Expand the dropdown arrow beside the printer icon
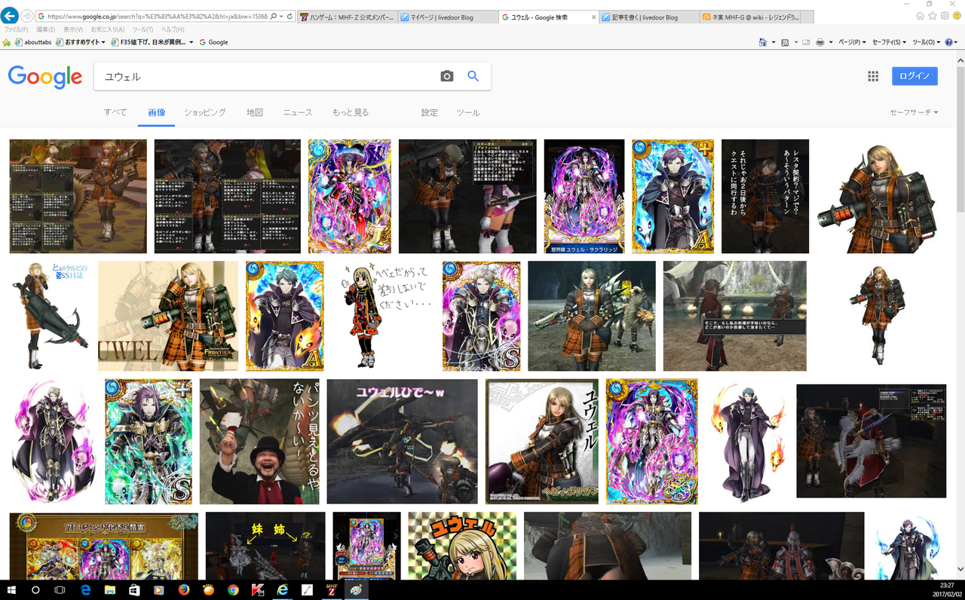The image size is (965, 600). pos(830,42)
